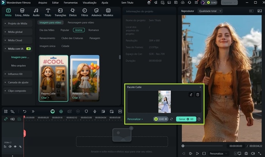265x157 pixels.
Task: Open Qualidade total dropdown
Action: tap(210, 11)
